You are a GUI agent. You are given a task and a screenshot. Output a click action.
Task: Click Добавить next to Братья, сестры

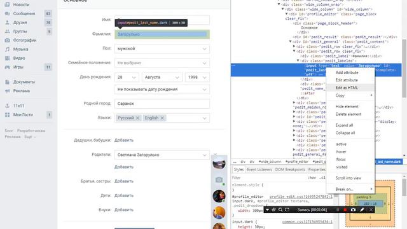(x=124, y=181)
